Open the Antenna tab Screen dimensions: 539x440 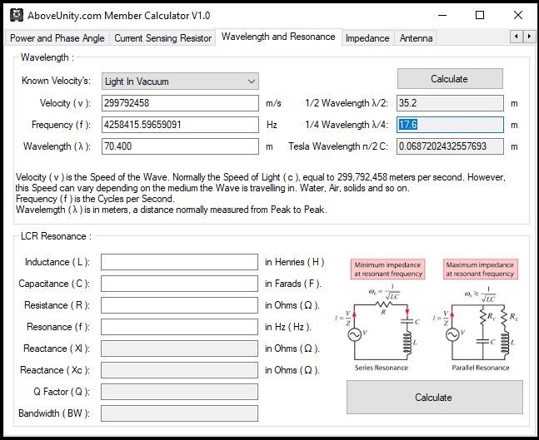[416, 38]
